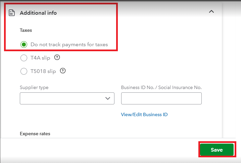Select the 'Do not track payments' radio circle

pyautogui.click(x=24, y=45)
